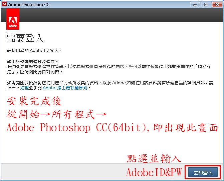Close the Adobe Photoshop CC window
Image resolution: width=224 pixels, height=181 pixels.
pos(217,5)
